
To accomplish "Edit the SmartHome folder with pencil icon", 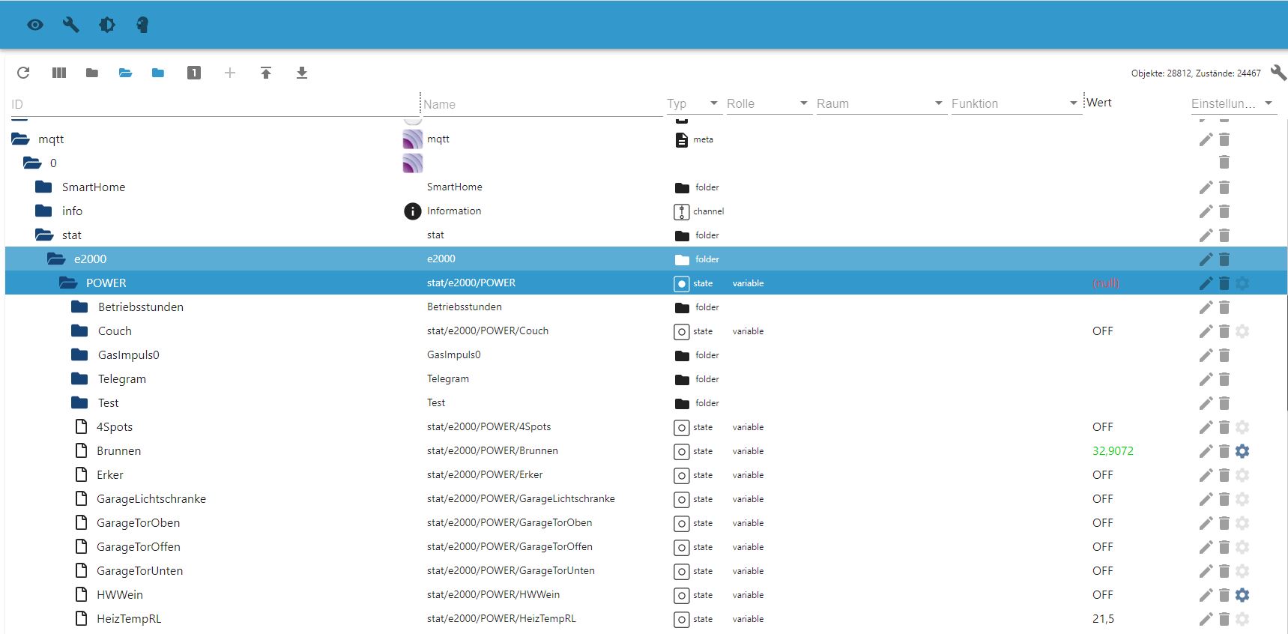I will pyautogui.click(x=1206, y=187).
